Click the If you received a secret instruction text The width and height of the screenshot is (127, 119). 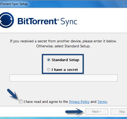coord(63,44)
